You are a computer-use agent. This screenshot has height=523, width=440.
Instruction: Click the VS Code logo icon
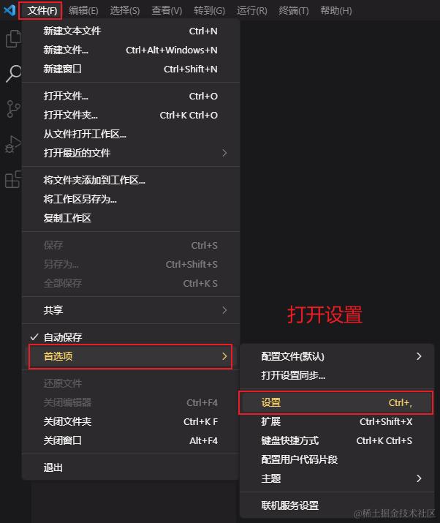(x=10, y=10)
